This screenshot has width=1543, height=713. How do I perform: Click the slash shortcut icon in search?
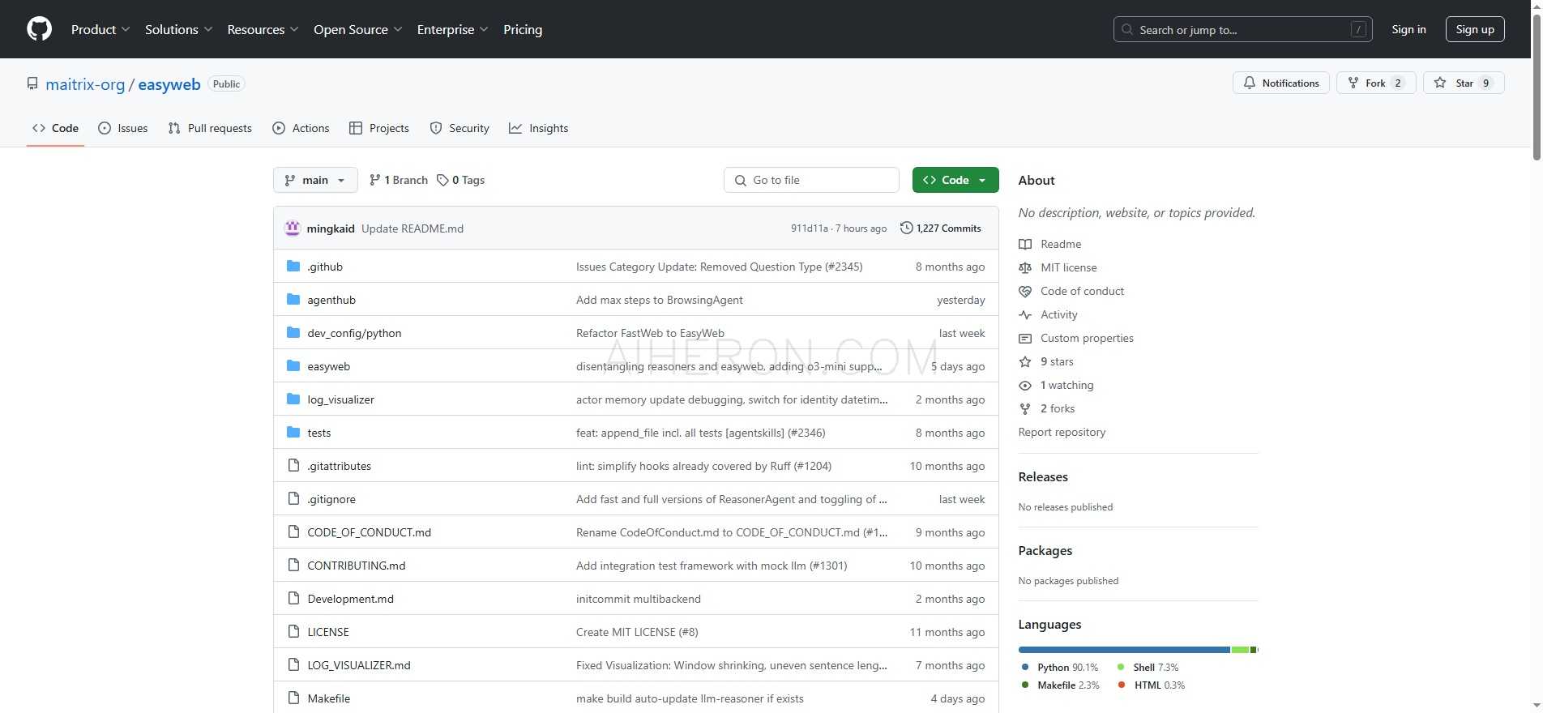1359,29
